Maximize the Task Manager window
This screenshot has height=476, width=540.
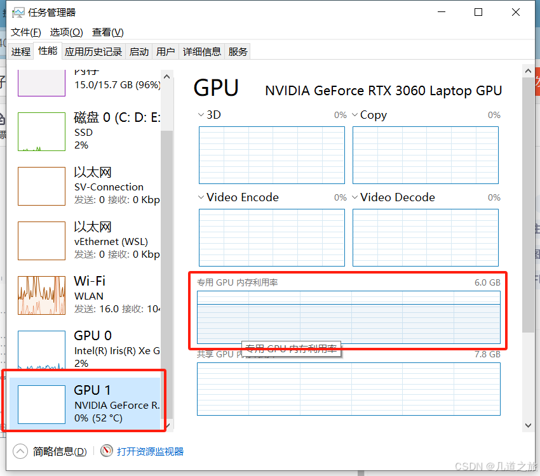click(478, 12)
